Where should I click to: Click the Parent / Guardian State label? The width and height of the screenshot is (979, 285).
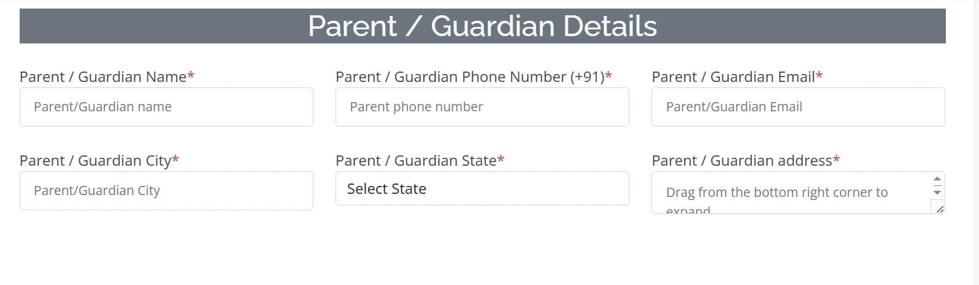pos(416,160)
